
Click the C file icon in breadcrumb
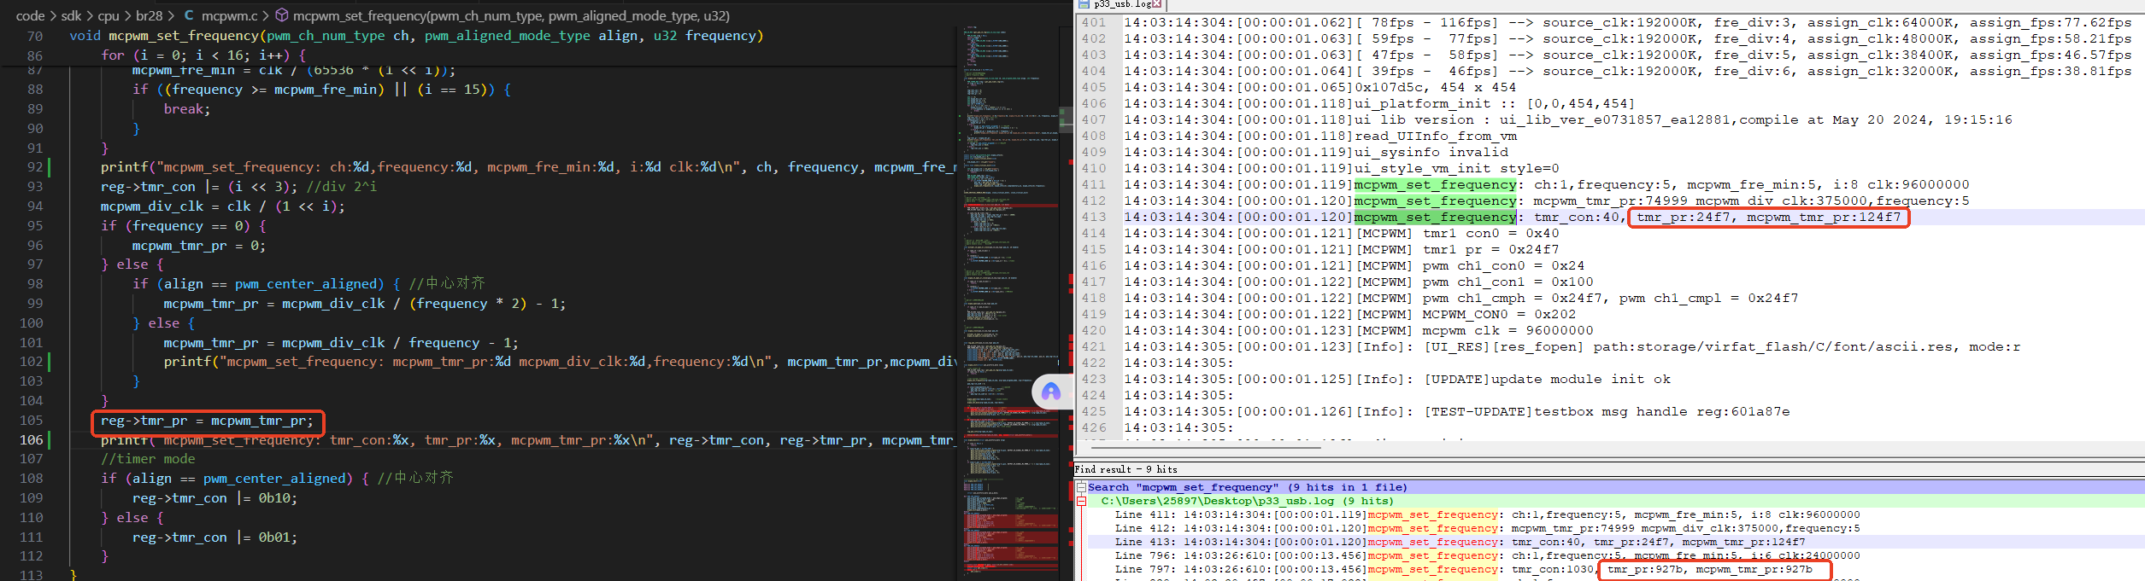(x=188, y=15)
